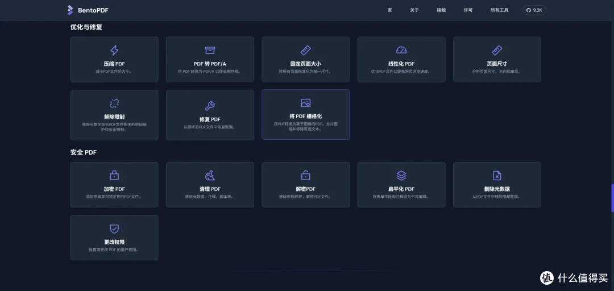Click the BentoPDF brand name
The image size is (614, 291).
[93, 10]
